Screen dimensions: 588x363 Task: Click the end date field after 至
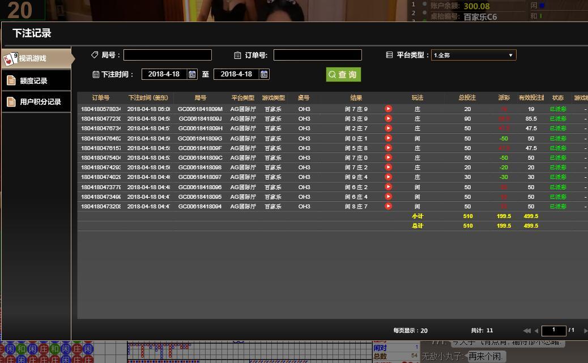pyautogui.click(x=236, y=74)
